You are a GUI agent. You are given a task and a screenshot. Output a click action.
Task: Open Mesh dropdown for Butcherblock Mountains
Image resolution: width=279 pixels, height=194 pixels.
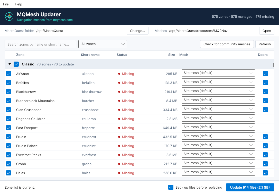point(218,100)
